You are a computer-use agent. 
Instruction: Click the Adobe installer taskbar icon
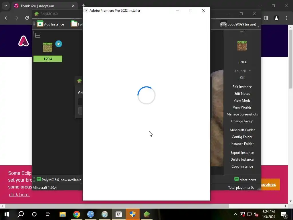(119, 214)
